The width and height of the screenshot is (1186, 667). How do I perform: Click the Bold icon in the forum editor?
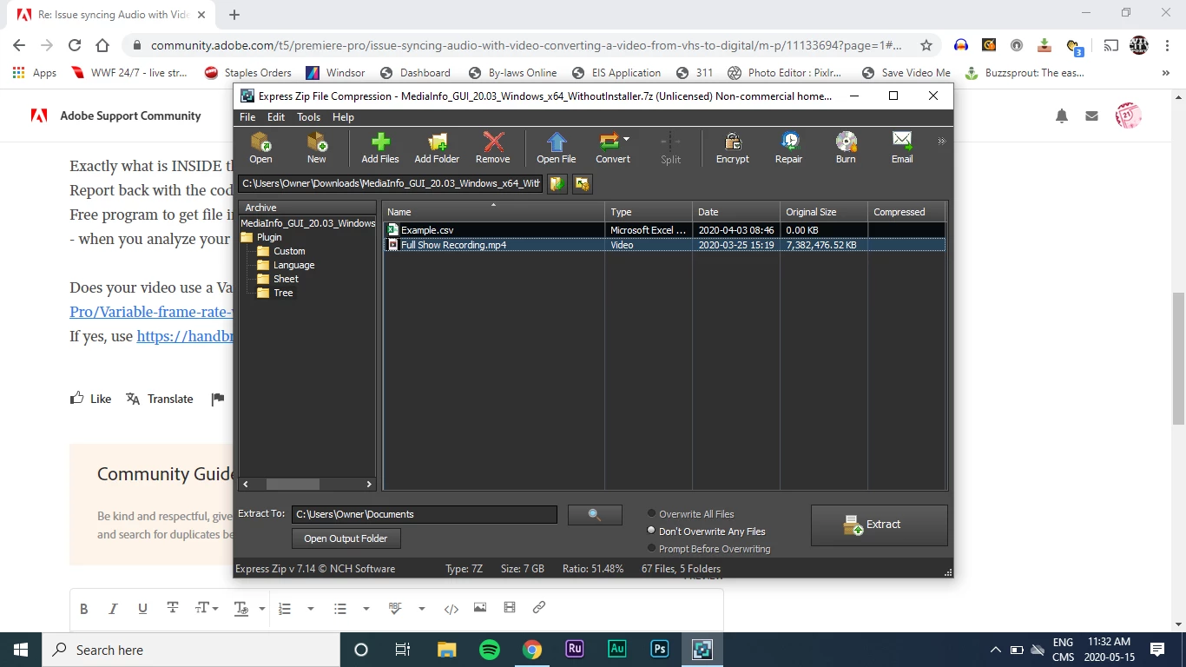(84, 609)
